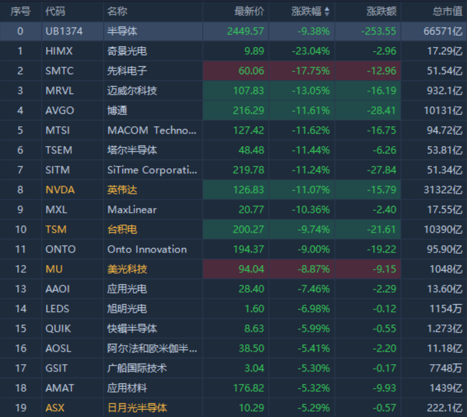Click HIMX change -23.04%
This screenshot has height=417, width=467.
[x=310, y=51]
